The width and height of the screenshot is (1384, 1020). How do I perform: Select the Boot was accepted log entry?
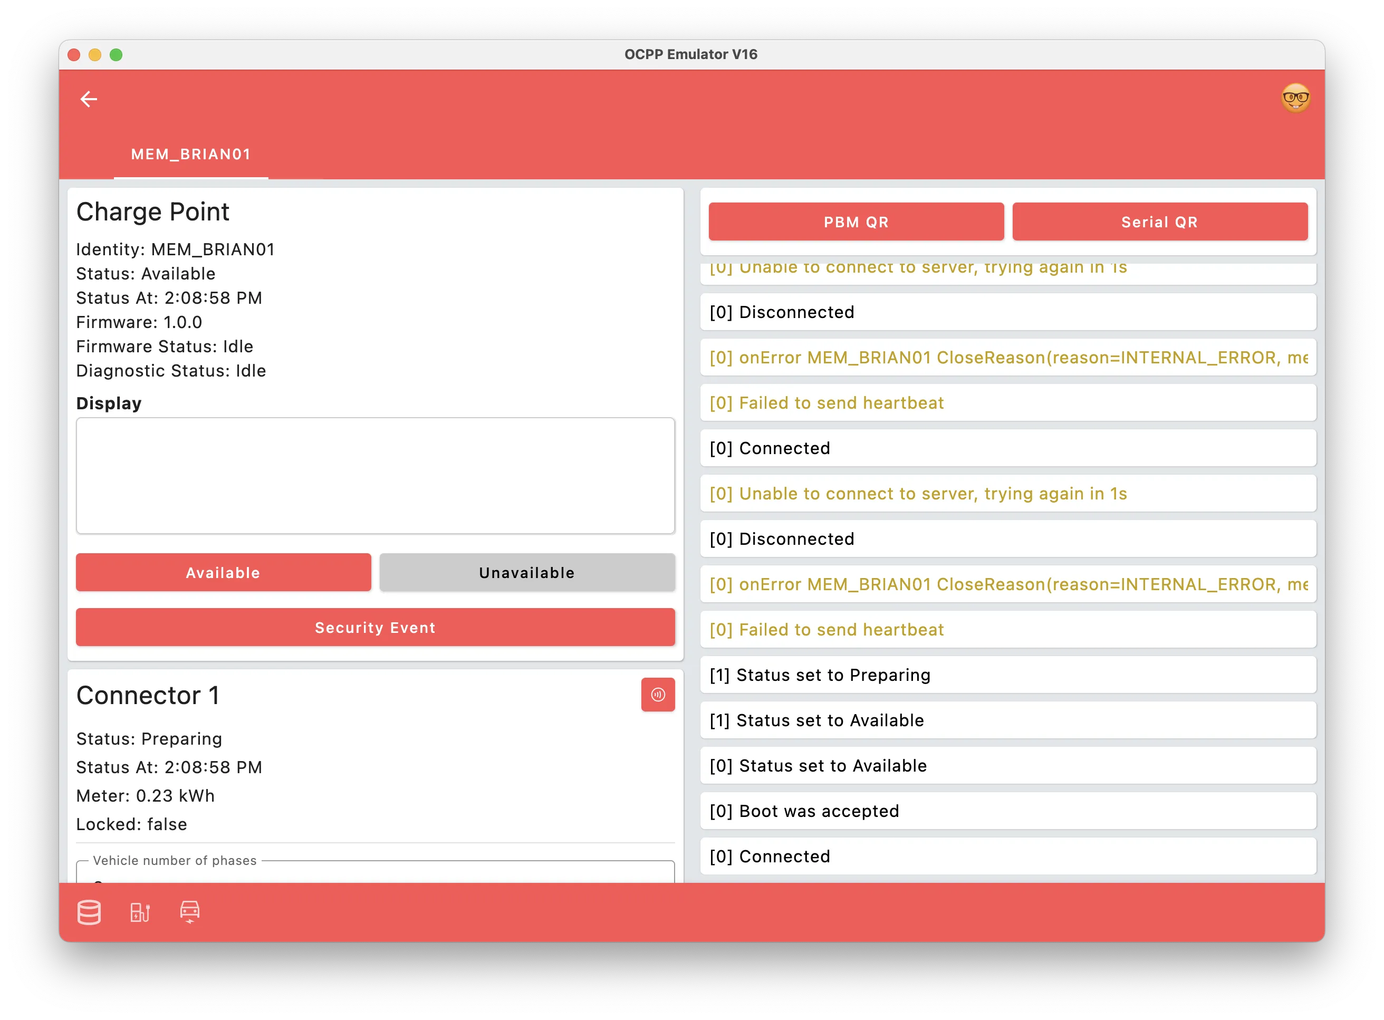tap(1007, 811)
